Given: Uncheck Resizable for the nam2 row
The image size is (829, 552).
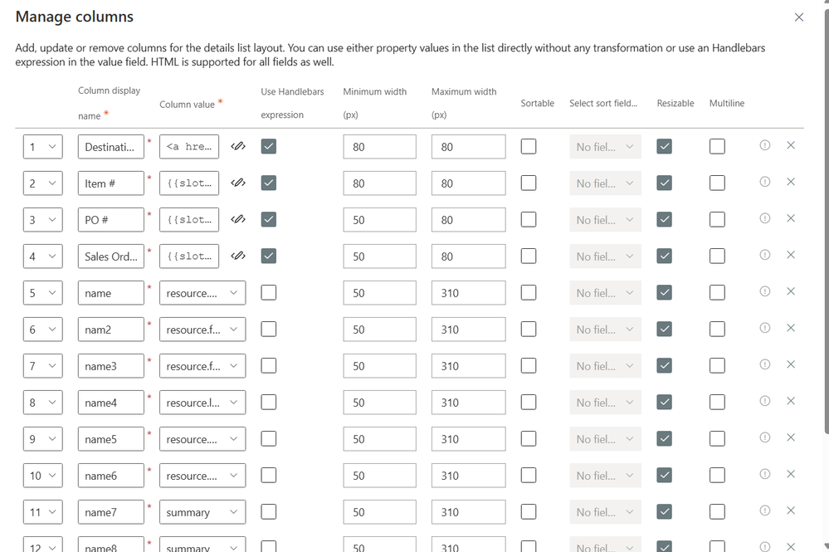Looking at the screenshot, I should click(x=664, y=330).
